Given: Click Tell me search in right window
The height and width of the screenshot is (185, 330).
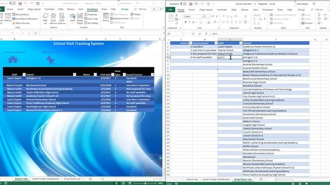Looking at the screenshot, I should point(317,10).
